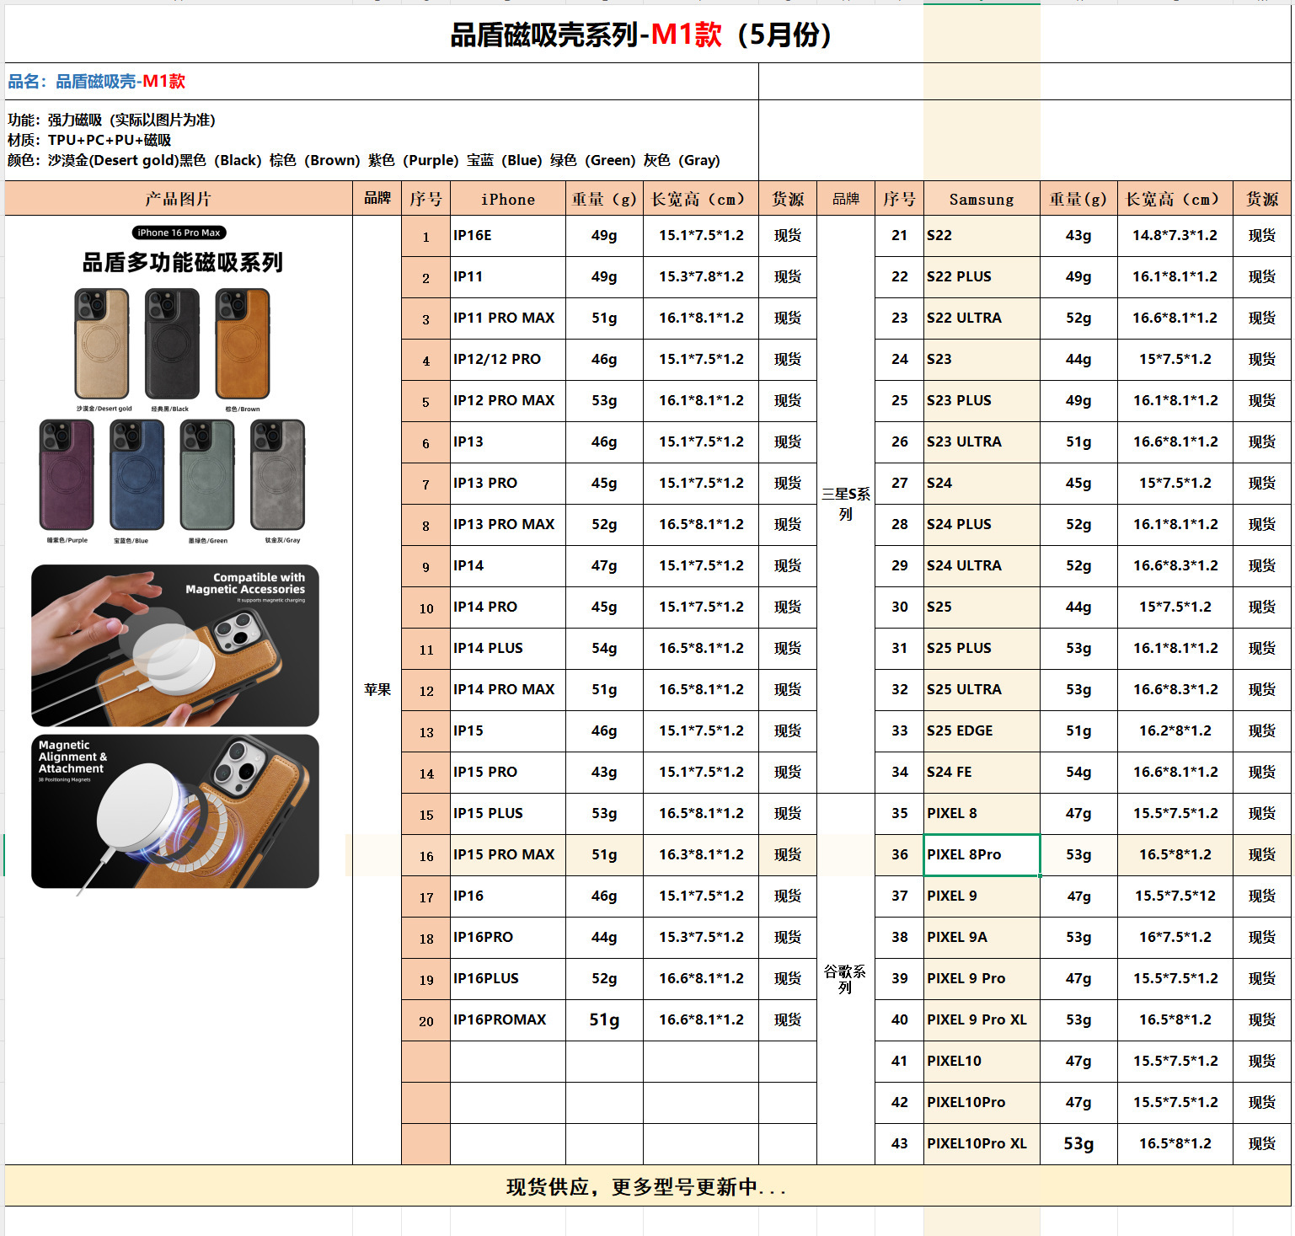Select the IP13 PRO MAX cell

508,525
